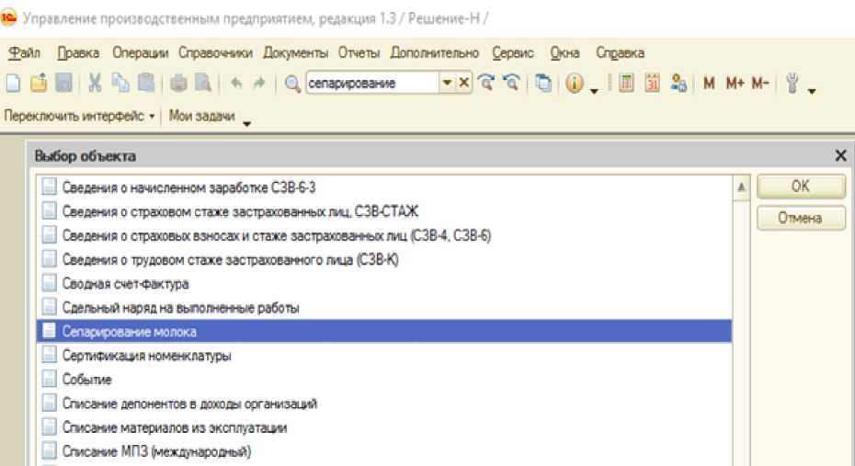
Task: Select 'Сведения о страховых взносах и стаже' row
Action: click(x=383, y=235)
